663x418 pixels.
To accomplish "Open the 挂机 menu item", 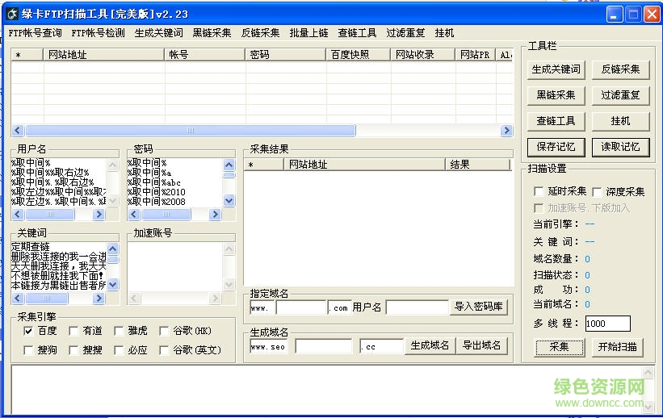I will pyautogui.click(x=444, y=33).
